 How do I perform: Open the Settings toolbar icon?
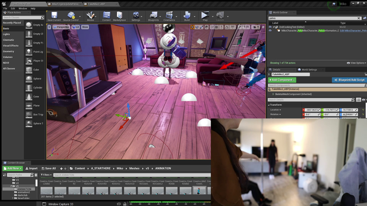coord(136,17)
